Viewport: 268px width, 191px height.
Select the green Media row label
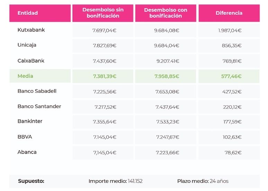tap(25, 76)
